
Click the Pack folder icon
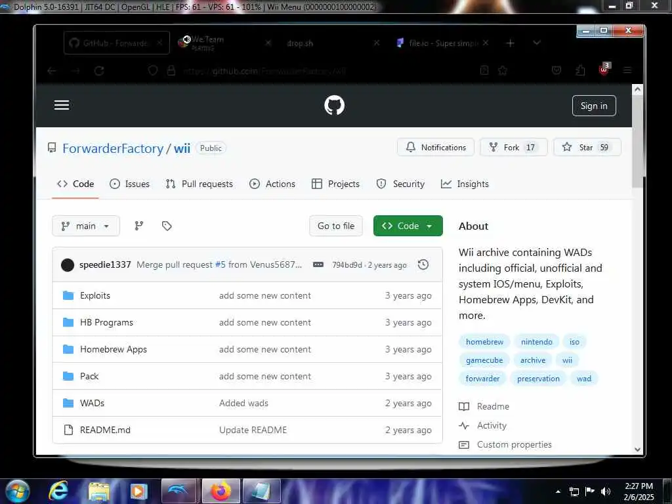(68, 376)
